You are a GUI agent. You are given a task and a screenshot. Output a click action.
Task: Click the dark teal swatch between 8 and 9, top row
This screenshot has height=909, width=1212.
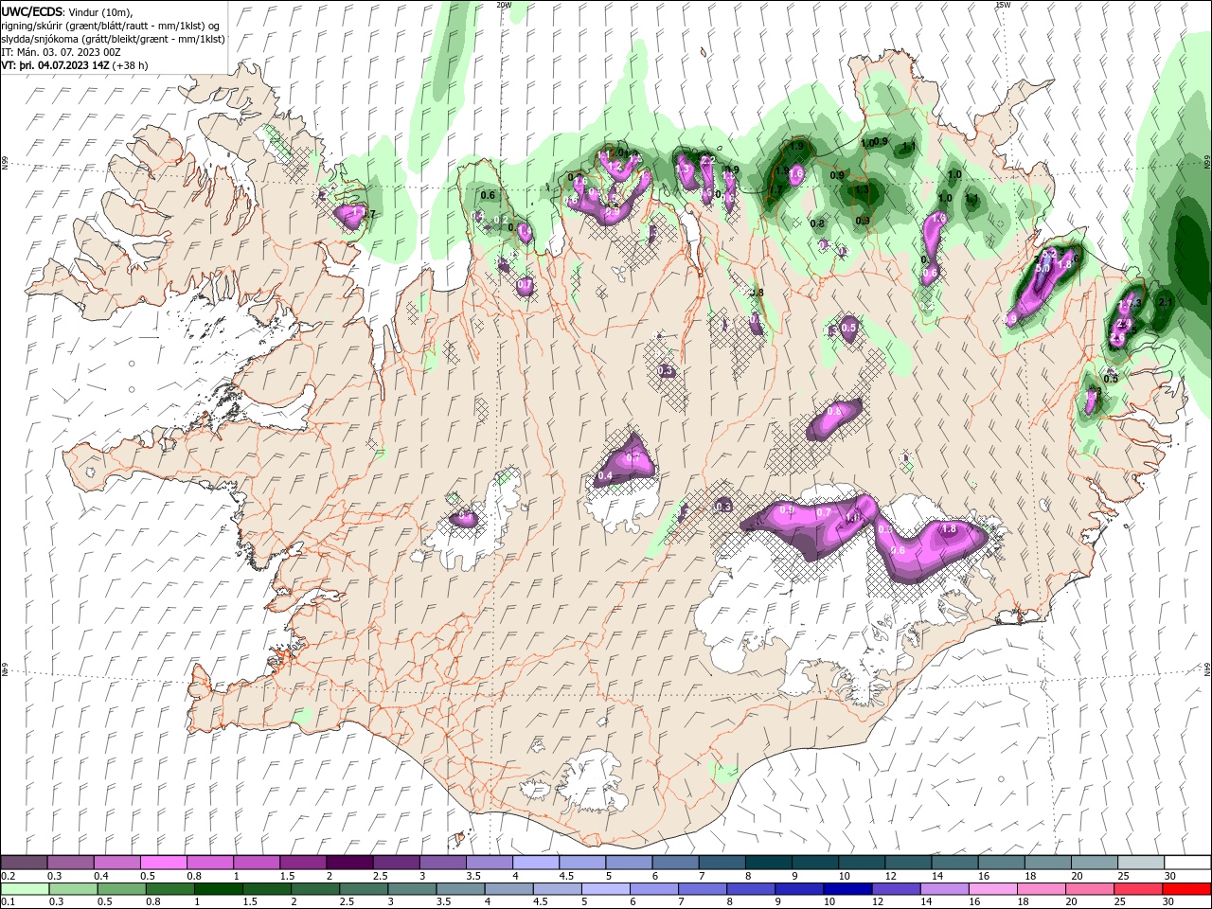767,863
